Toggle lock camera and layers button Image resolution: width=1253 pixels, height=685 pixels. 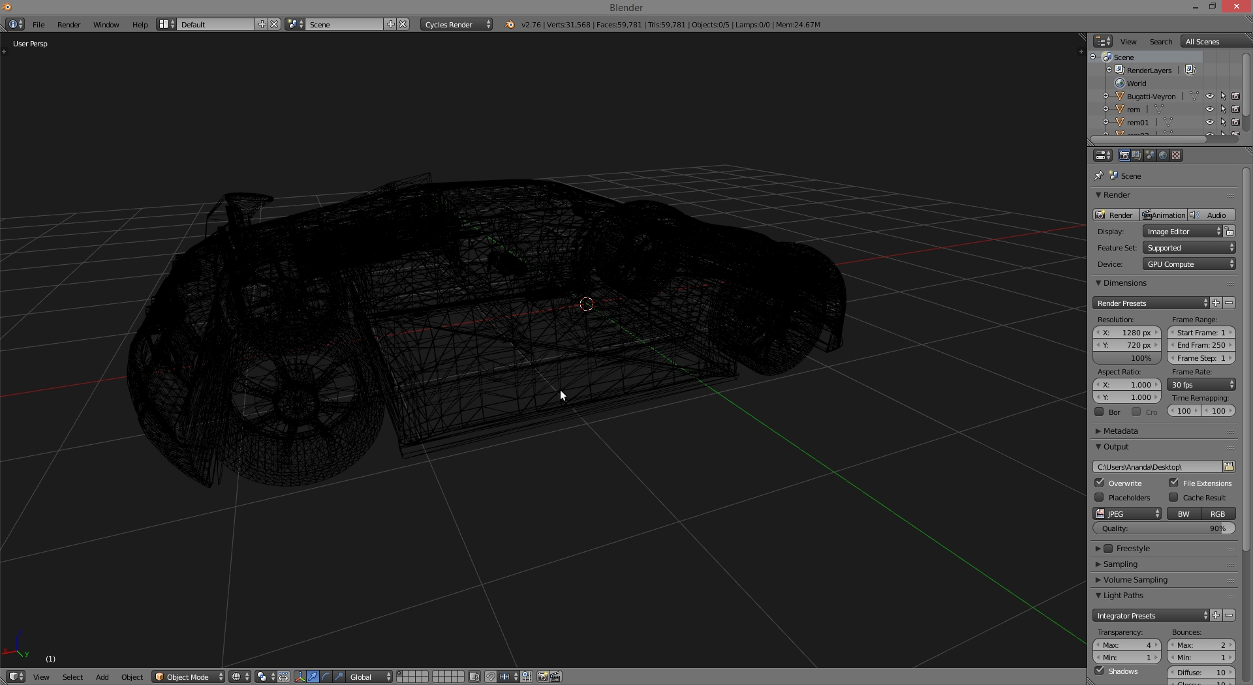tap(474, 677)
